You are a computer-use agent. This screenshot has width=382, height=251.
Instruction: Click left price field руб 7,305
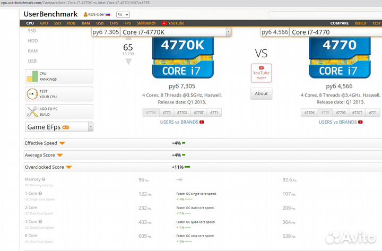click(106, 32)
